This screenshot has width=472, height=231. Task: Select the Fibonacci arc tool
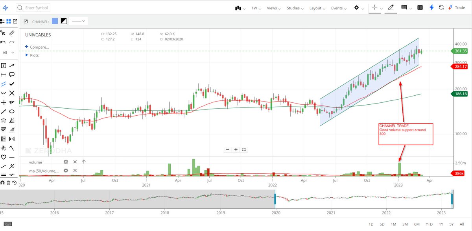point(4,120)
